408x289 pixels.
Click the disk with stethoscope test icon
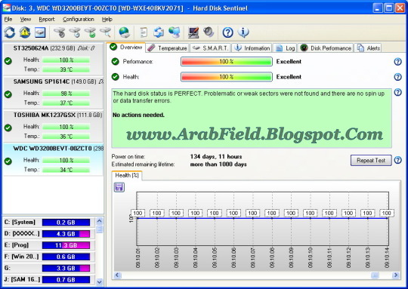coord(60,32)
